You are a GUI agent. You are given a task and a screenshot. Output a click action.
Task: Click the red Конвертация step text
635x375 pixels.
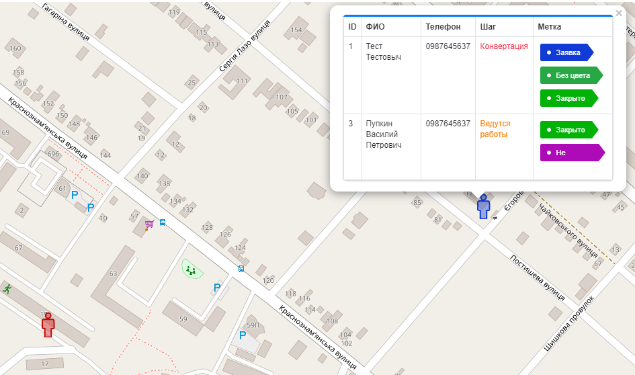(x=504, y=46)
